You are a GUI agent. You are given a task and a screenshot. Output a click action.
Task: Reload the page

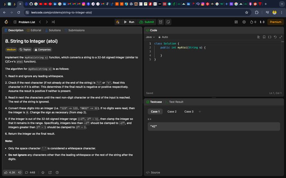[19, 12]
